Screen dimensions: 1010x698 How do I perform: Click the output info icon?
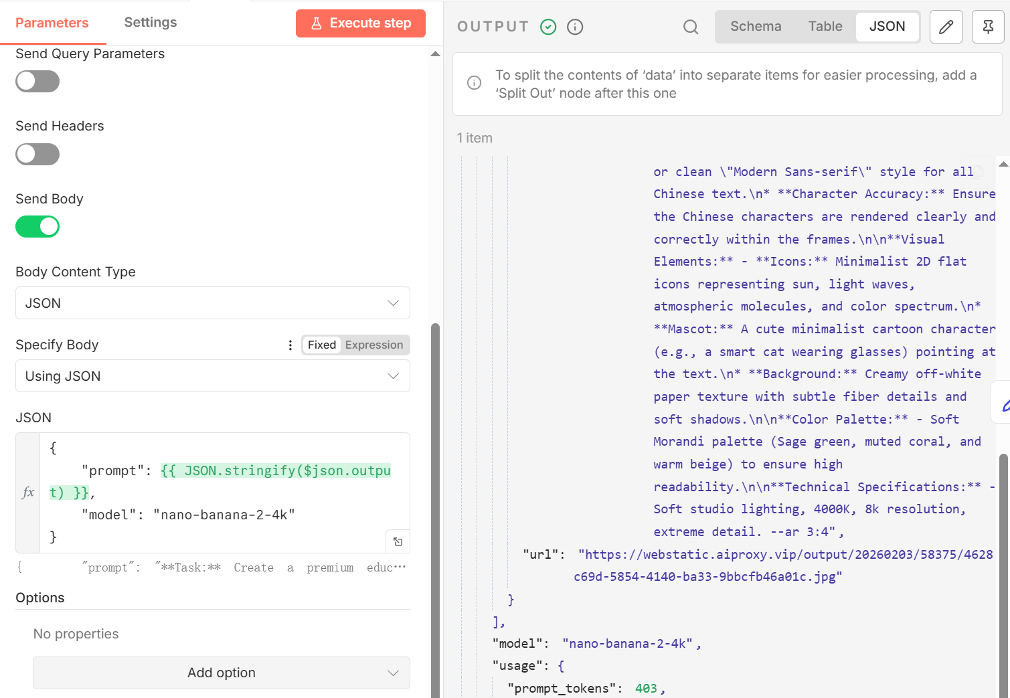575,27
